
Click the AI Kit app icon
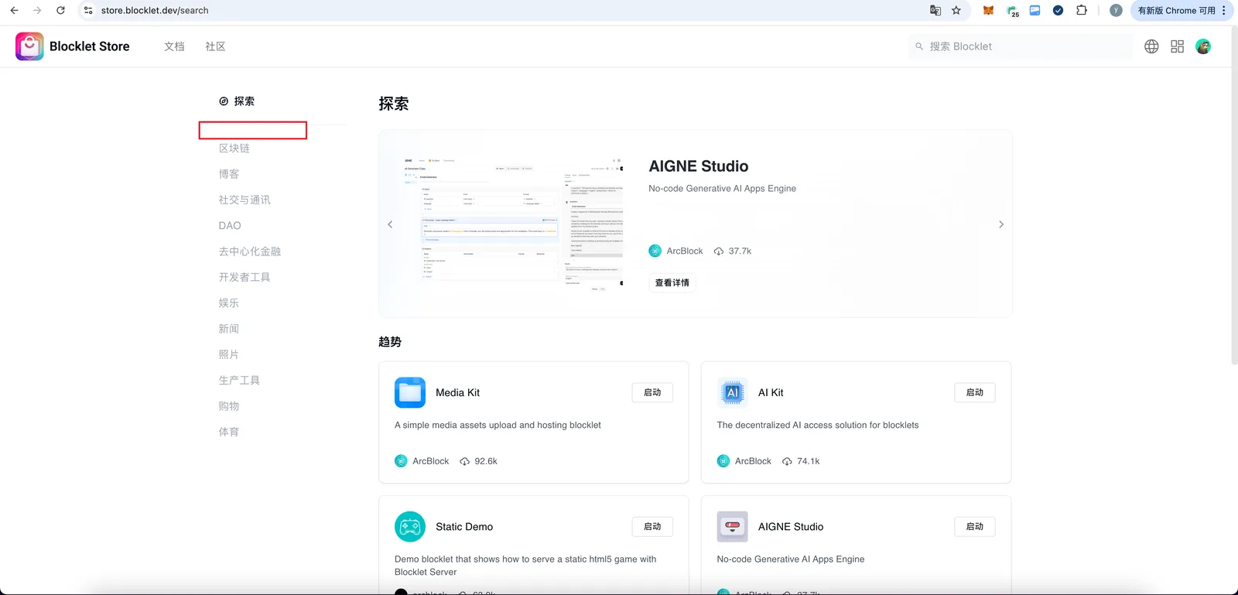click(732, 392)
